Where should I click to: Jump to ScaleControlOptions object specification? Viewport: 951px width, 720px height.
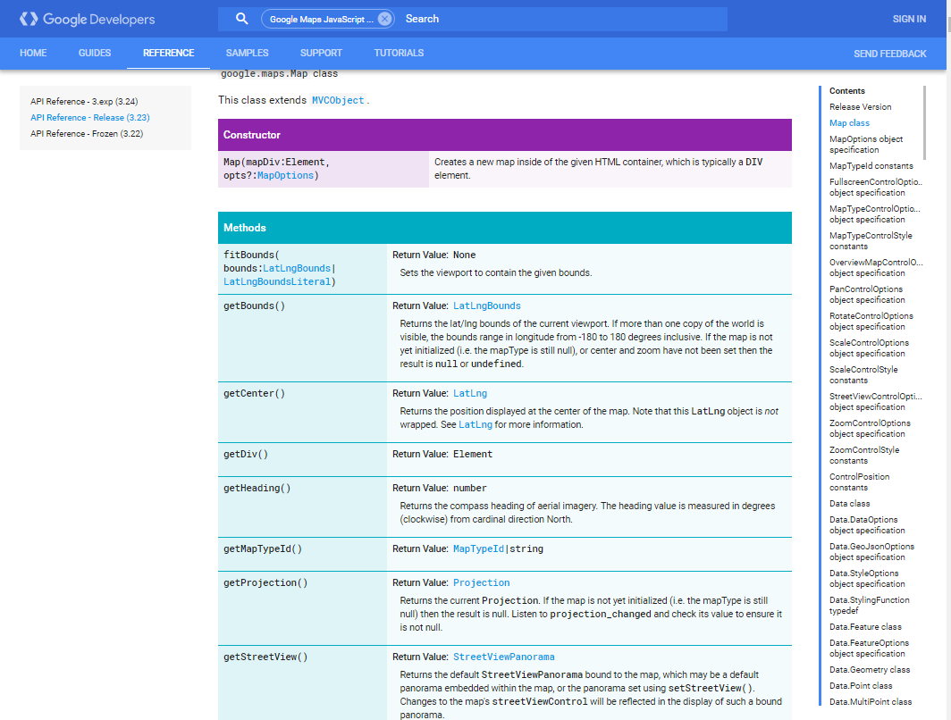[x=869, y=347]
